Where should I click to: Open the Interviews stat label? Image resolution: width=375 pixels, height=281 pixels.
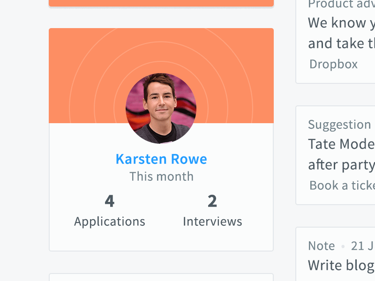coord(212,222)
